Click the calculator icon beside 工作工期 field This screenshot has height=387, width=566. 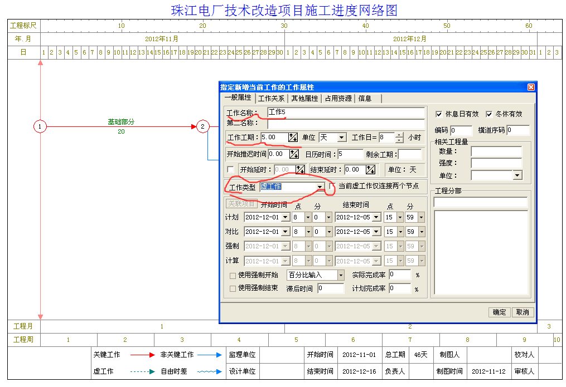point(293,138)
